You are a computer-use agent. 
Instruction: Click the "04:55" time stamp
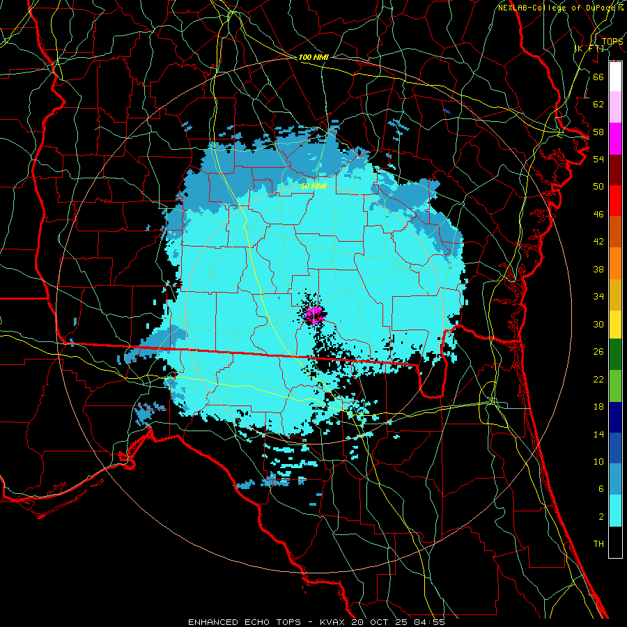[430, 622]
